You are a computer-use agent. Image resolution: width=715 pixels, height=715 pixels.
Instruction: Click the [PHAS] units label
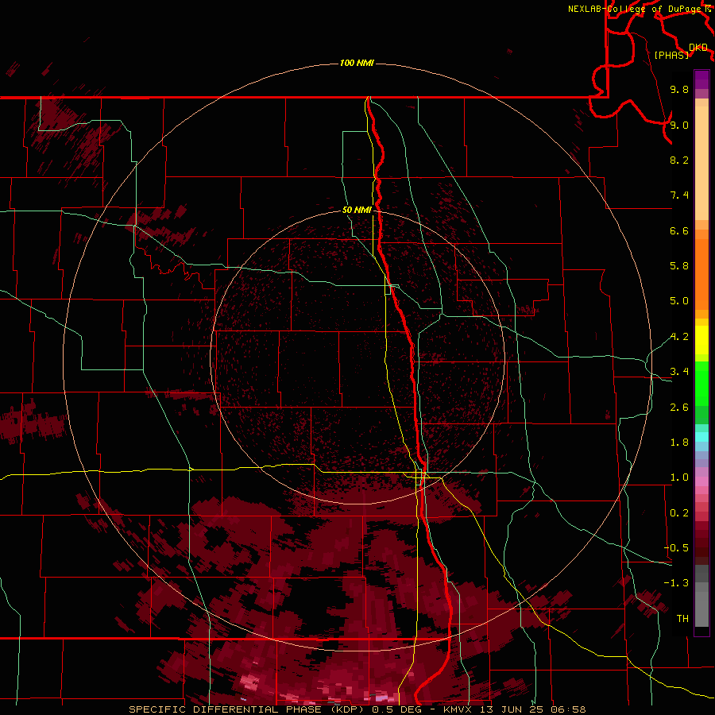[x=671, y=55]
